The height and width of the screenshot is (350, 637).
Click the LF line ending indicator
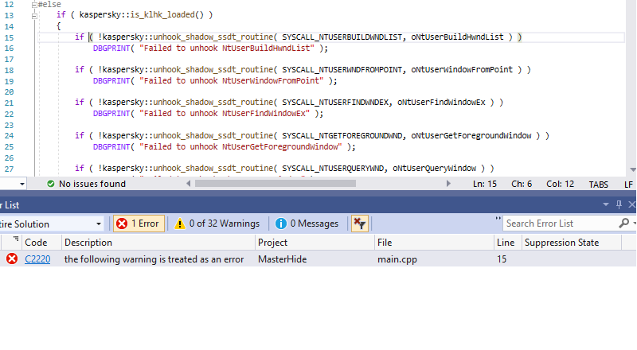point(628,185)
